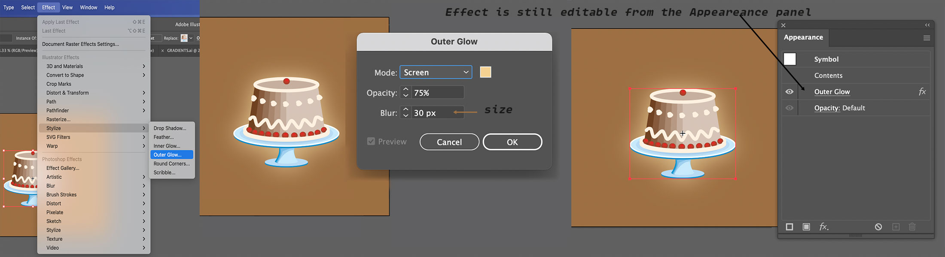Click the Add New Fill icon

click(806, 227)
